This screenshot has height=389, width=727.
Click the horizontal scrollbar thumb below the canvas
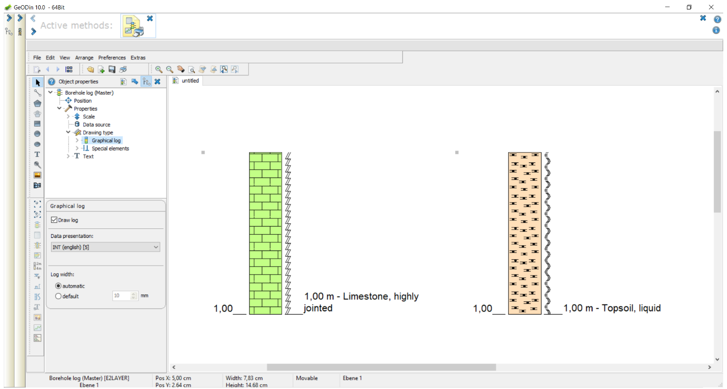(381, 367)
